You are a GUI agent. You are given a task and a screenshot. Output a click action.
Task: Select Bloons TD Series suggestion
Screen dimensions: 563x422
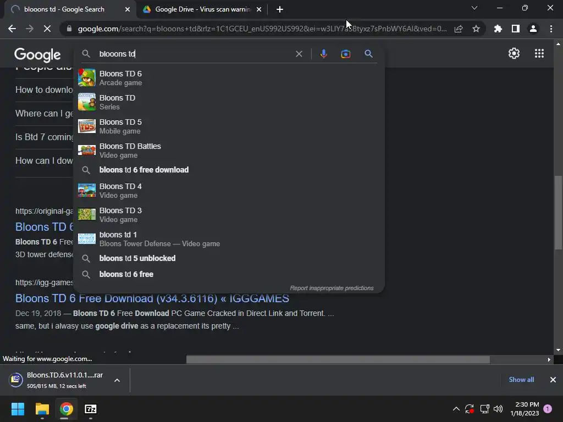pos(229,102)
